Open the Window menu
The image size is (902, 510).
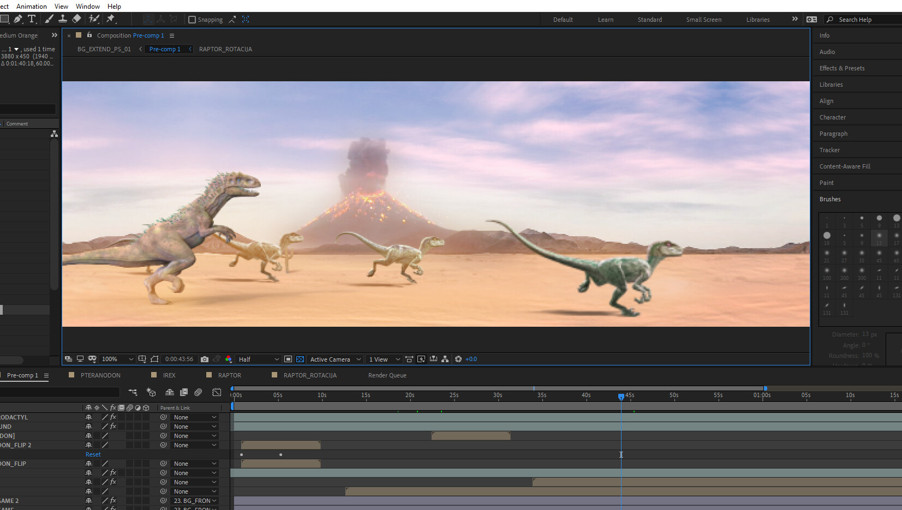(x=87, y=6)
